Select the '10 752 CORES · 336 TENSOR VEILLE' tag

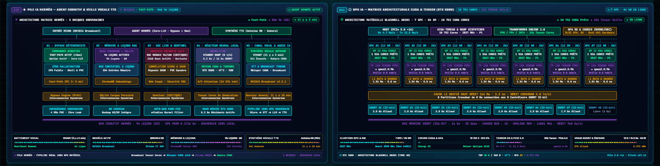[483, 10]
